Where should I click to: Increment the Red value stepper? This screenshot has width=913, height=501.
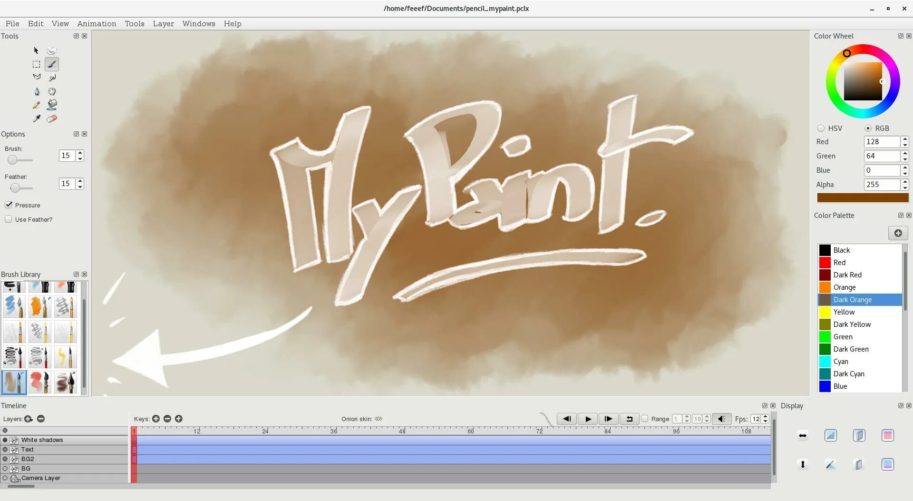904,139
